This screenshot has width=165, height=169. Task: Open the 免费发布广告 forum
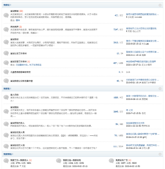[x=122, y=160]
